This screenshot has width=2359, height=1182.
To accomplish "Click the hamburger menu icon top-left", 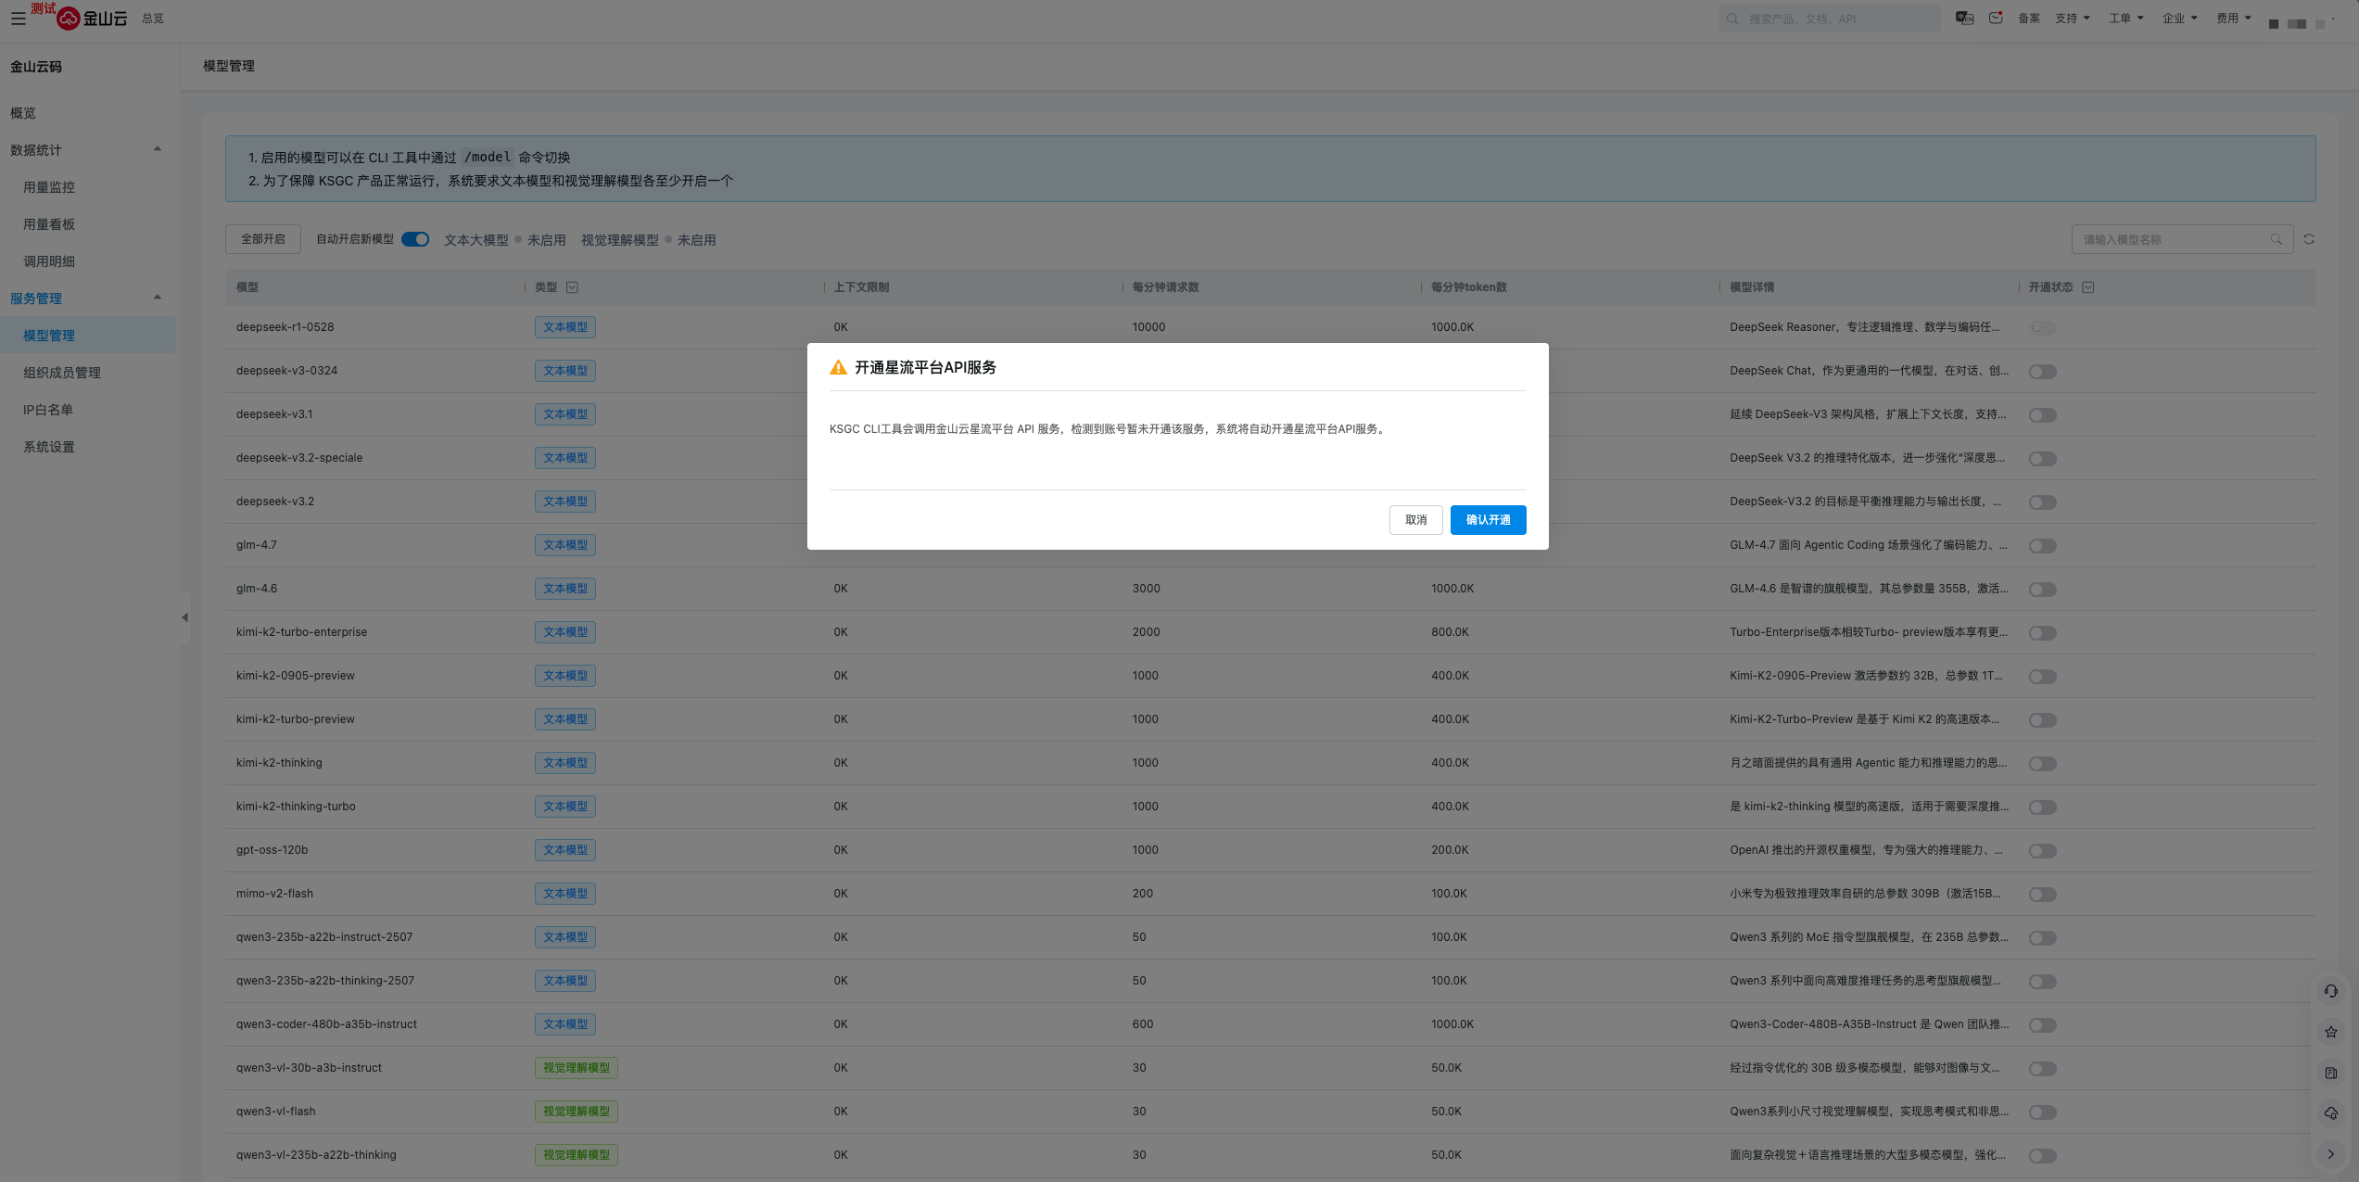I will (x=18, y=19).
